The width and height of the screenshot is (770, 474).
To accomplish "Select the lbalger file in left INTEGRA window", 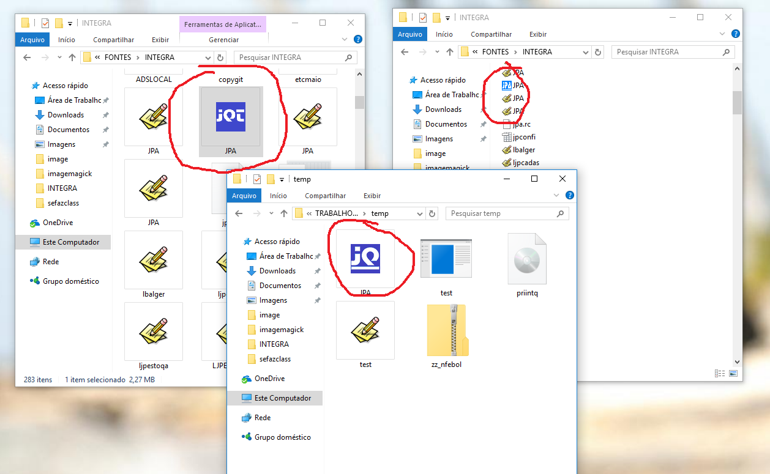I will 154,265.
